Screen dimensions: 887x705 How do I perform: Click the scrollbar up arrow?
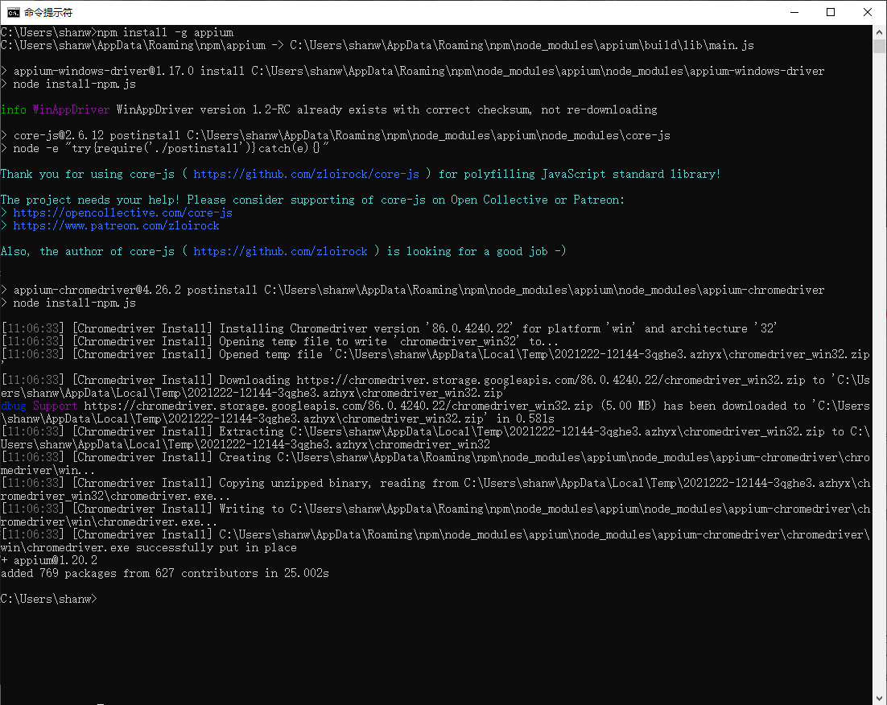[x=879, y=32]
